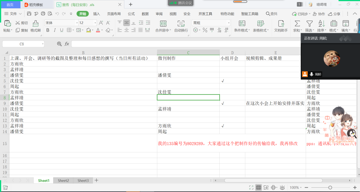Toggle center horizontal alignment
The image size is (360, 192).
127,30
